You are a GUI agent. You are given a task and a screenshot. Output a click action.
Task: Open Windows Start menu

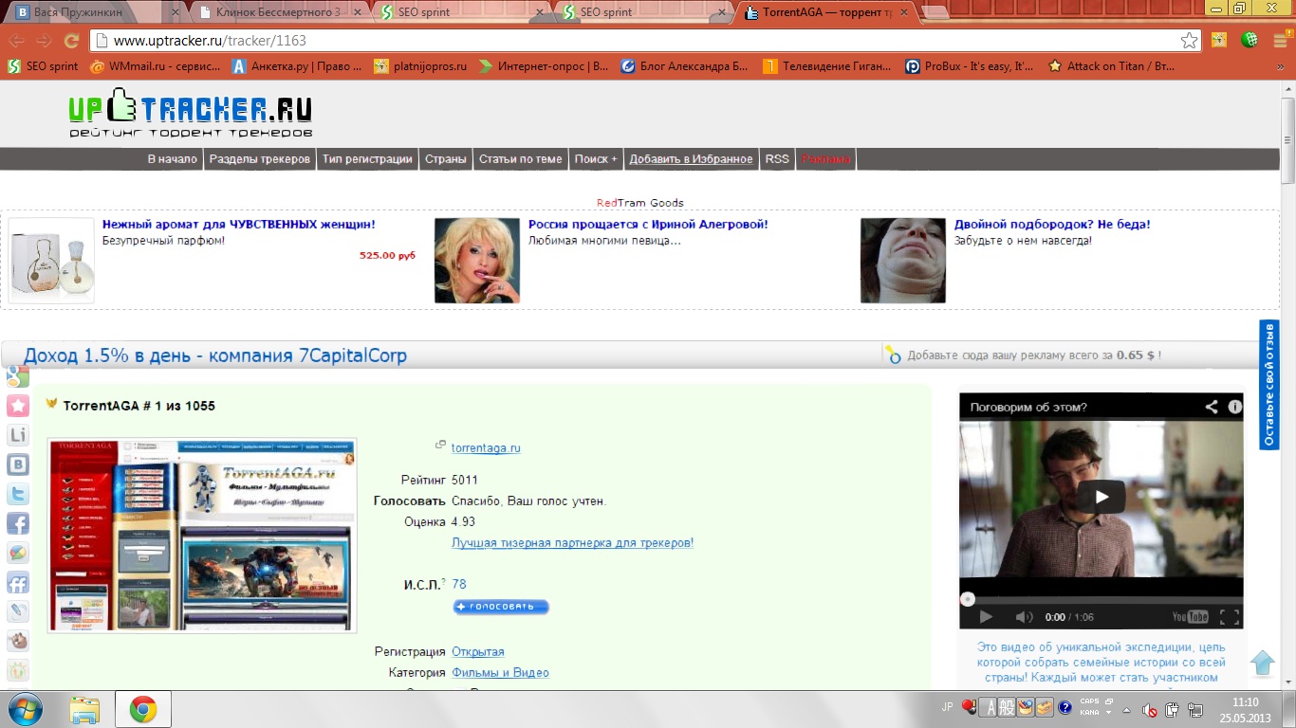click(x=26, y=709)
